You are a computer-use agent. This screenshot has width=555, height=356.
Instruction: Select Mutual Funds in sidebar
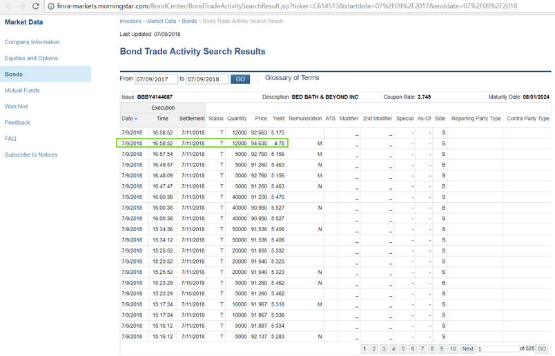(22, 90)
